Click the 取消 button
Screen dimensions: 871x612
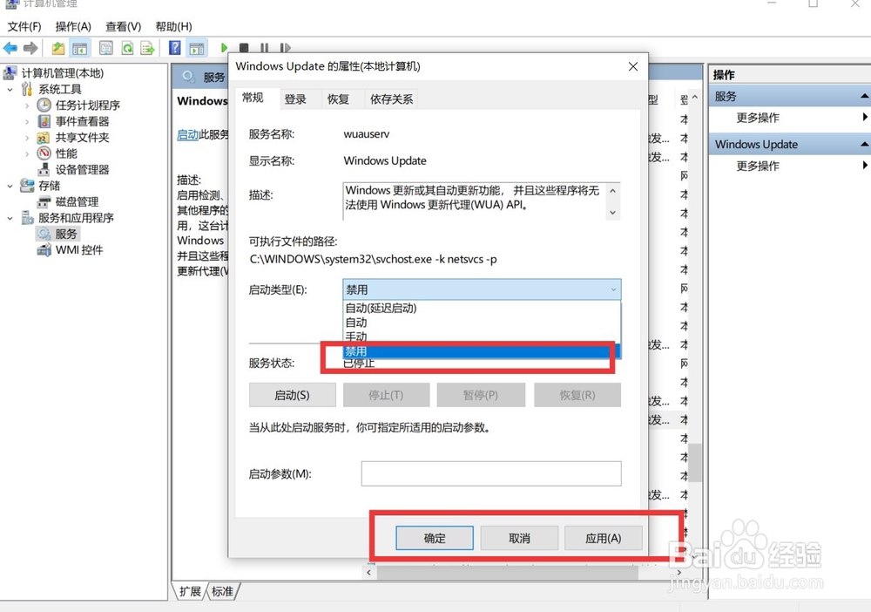pyautogui.click(x=519, y=538)
